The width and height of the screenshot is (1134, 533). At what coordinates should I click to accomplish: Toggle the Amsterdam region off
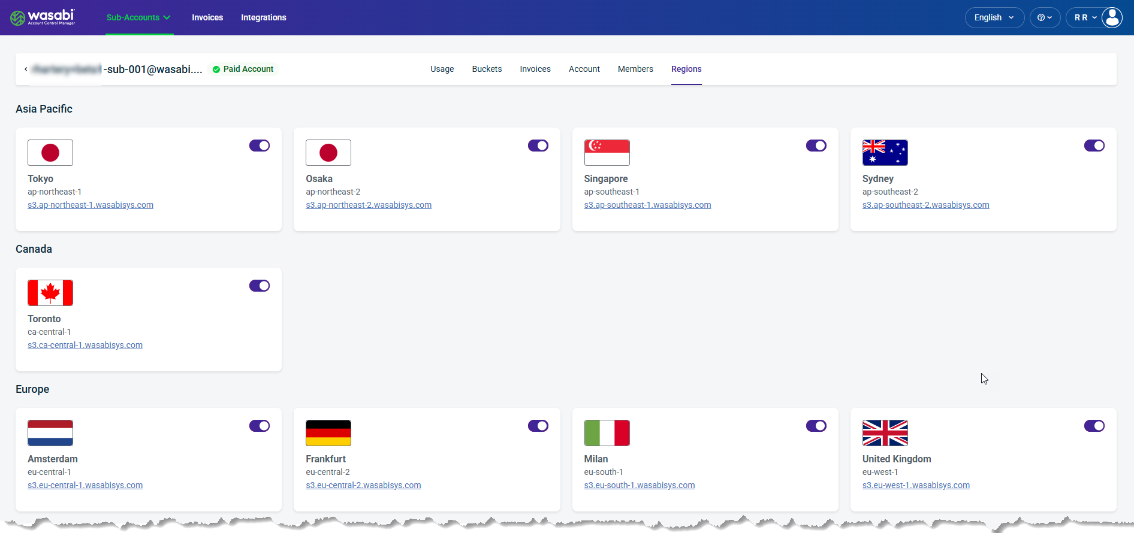tap(260, 426)
